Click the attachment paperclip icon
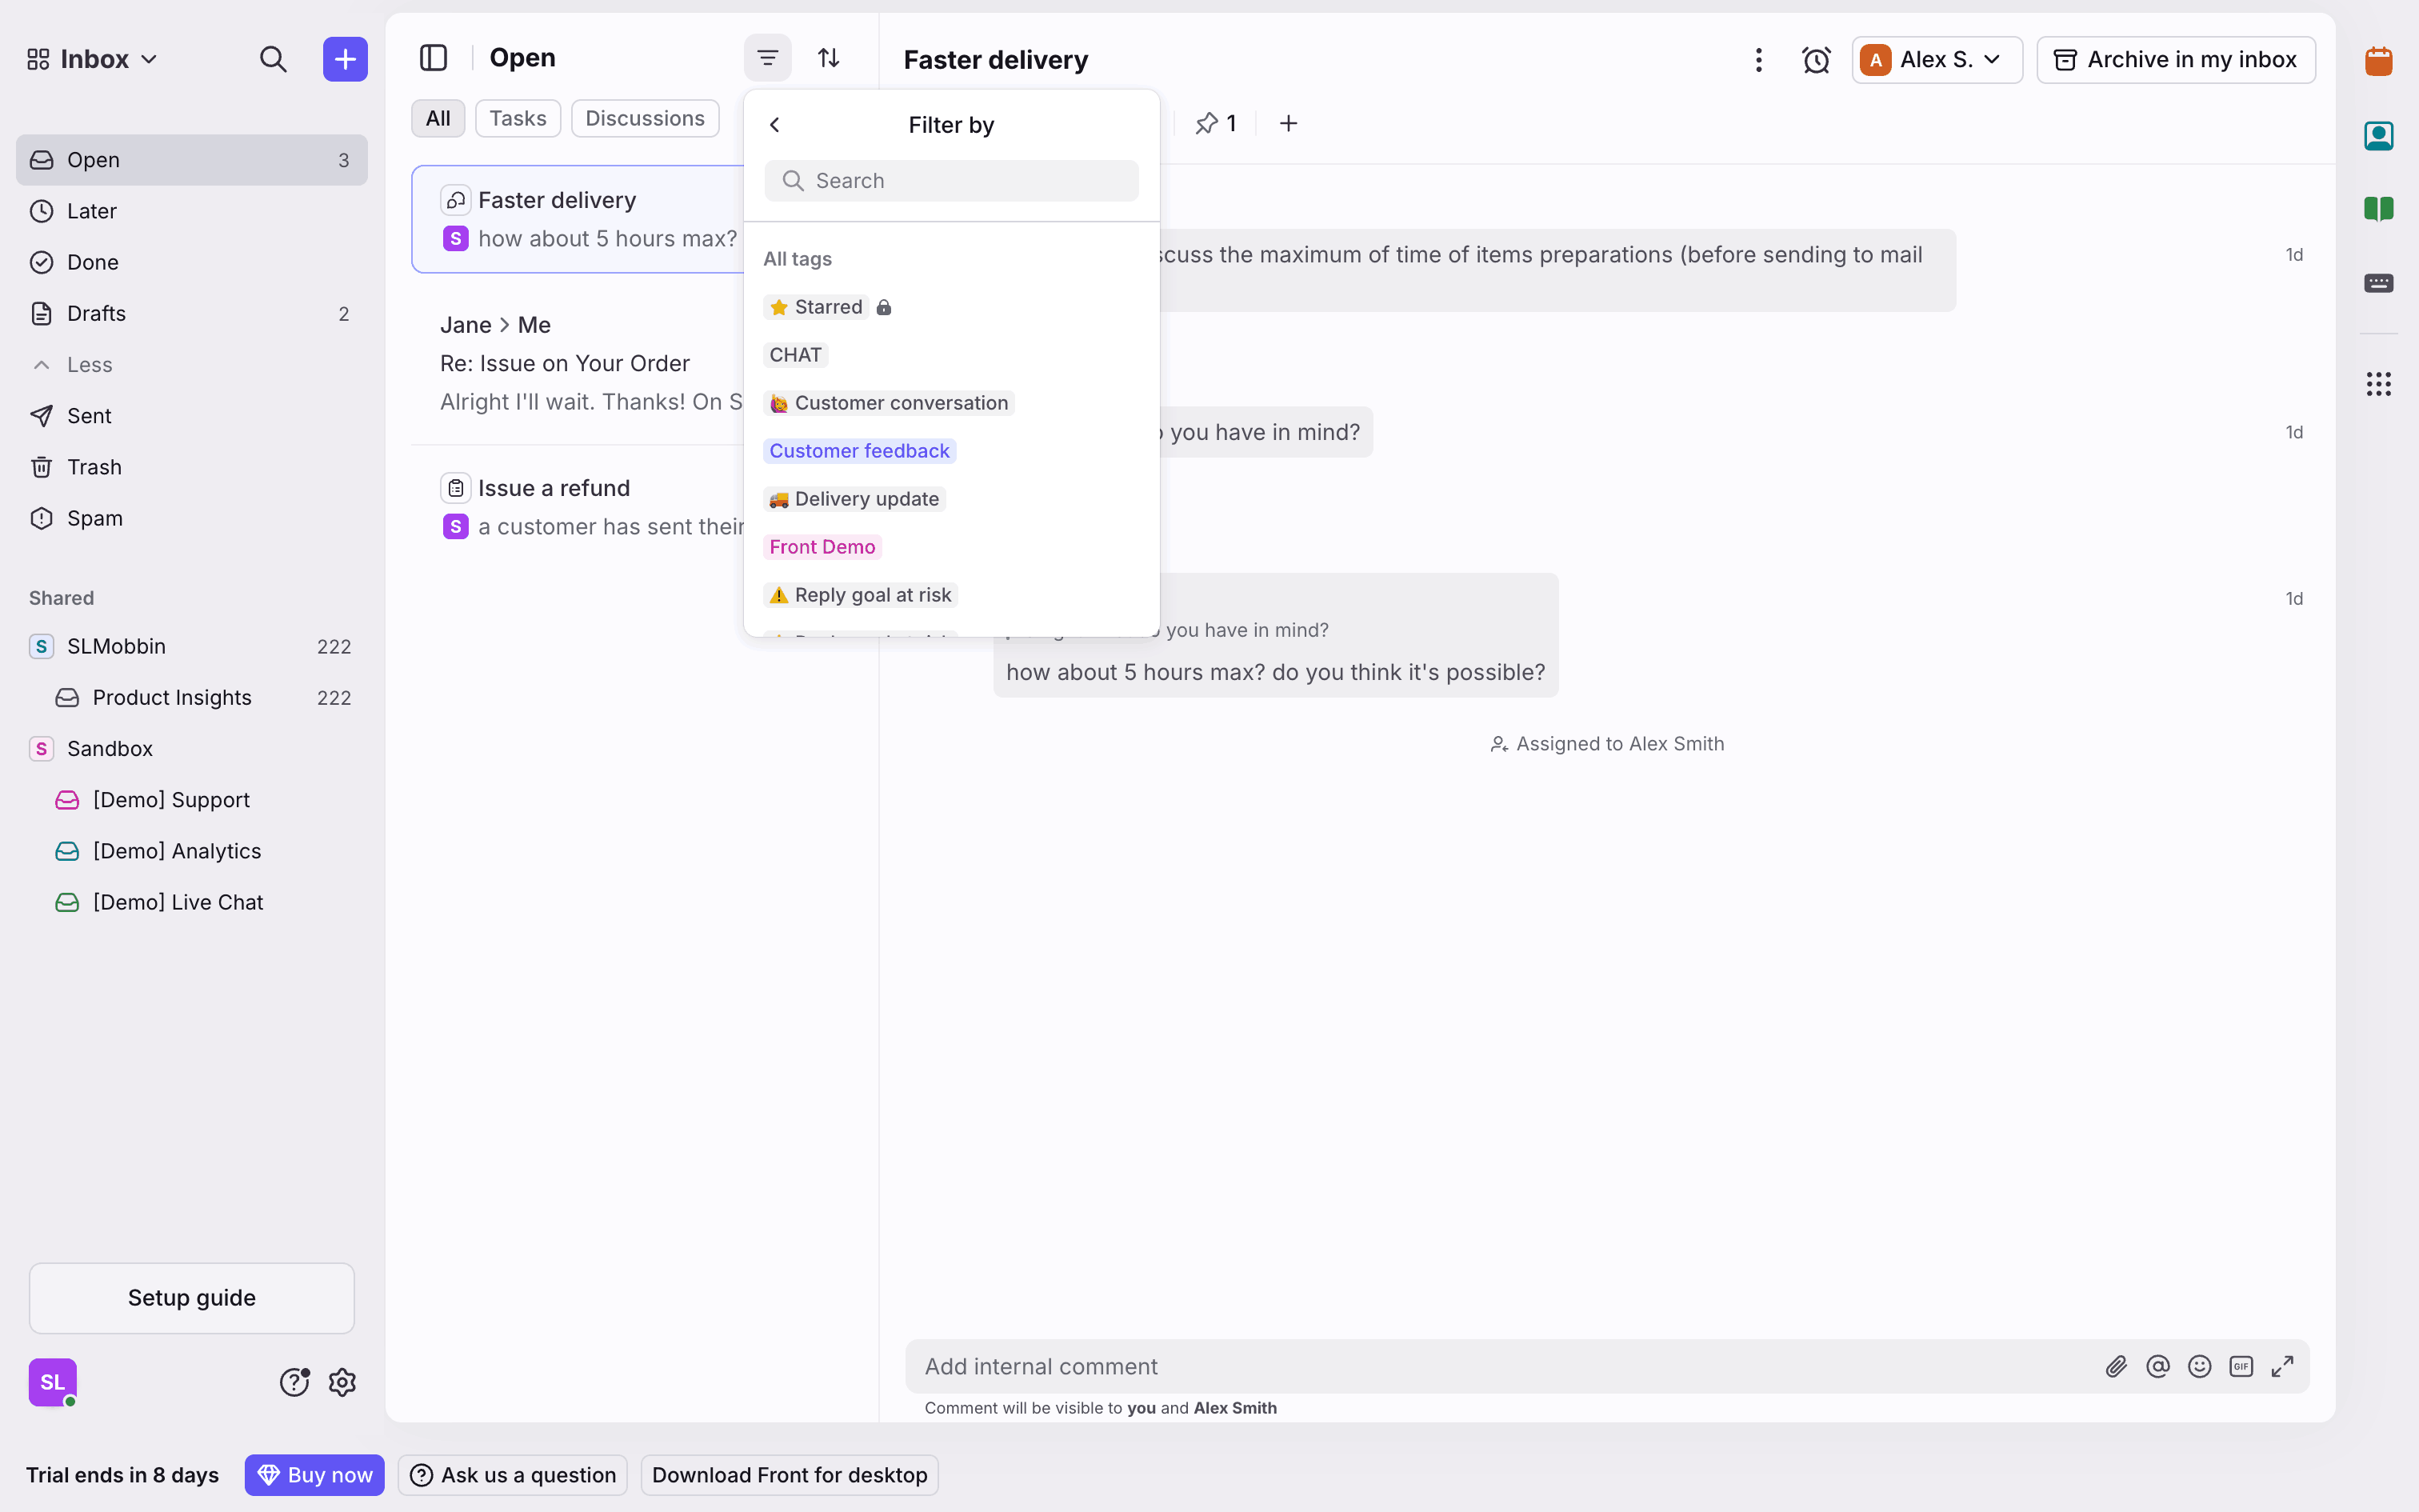 point(2115,1366)
